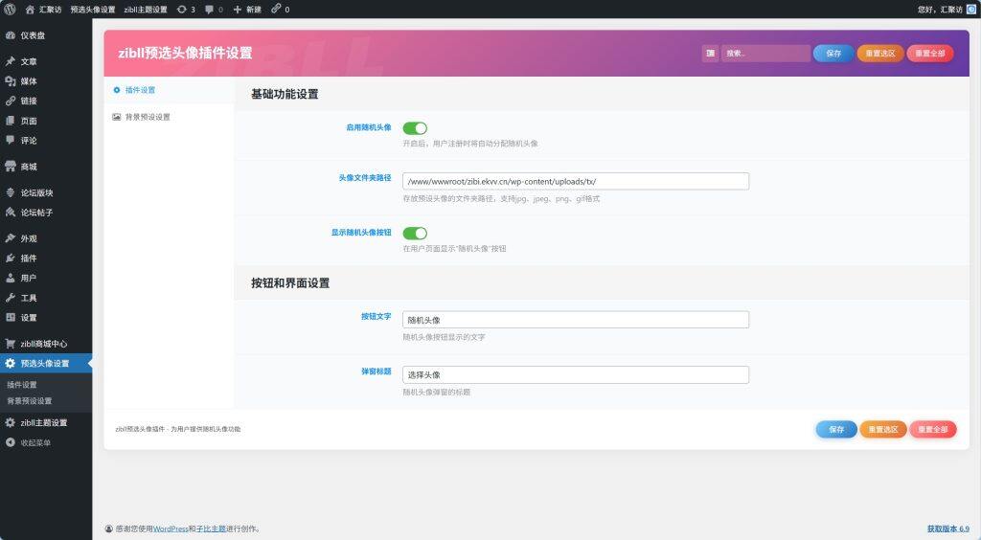Click the 商城 shop icon
The image size is (981, 540).
[10, 167]
